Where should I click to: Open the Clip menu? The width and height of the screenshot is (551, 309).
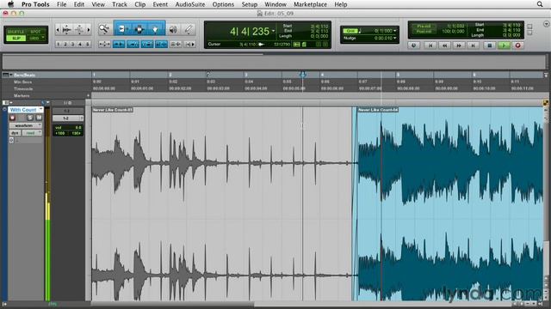point(139,4)
